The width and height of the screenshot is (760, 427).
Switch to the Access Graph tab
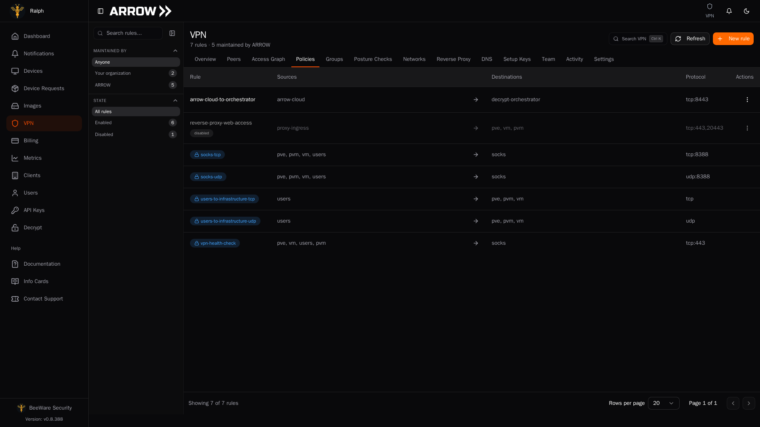coord(268,59)
